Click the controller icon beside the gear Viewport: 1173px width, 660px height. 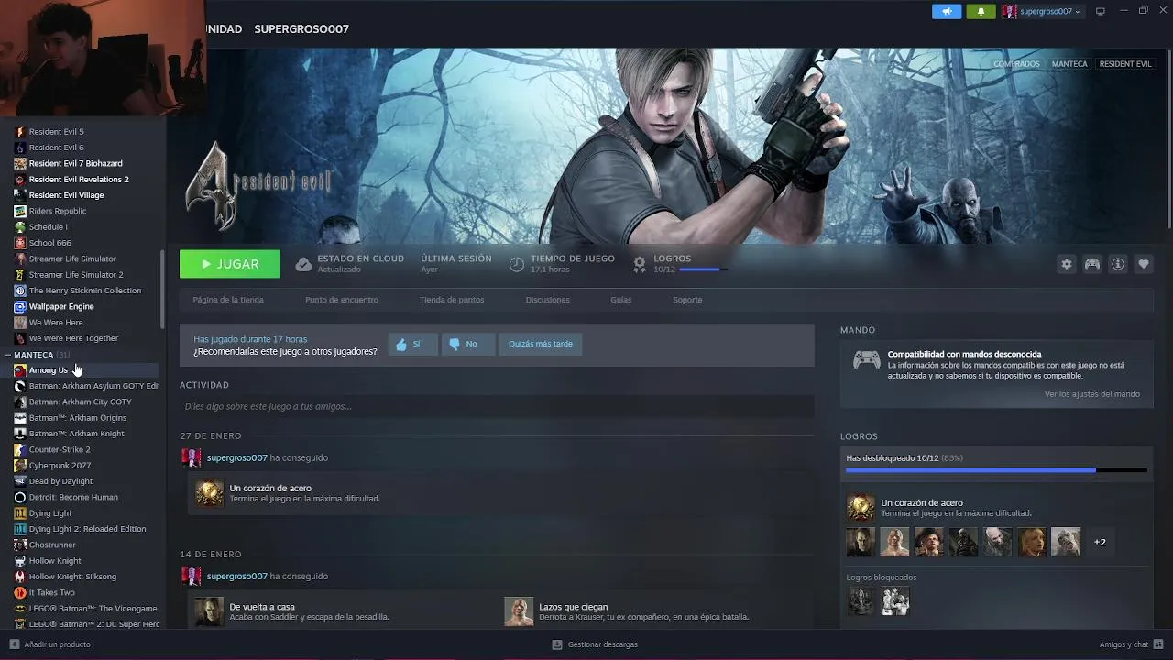tap(1092, 264)
